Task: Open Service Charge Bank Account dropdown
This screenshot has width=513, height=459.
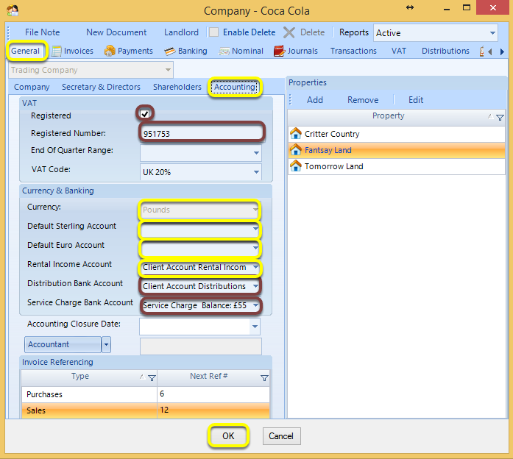Action: (255, 305)
